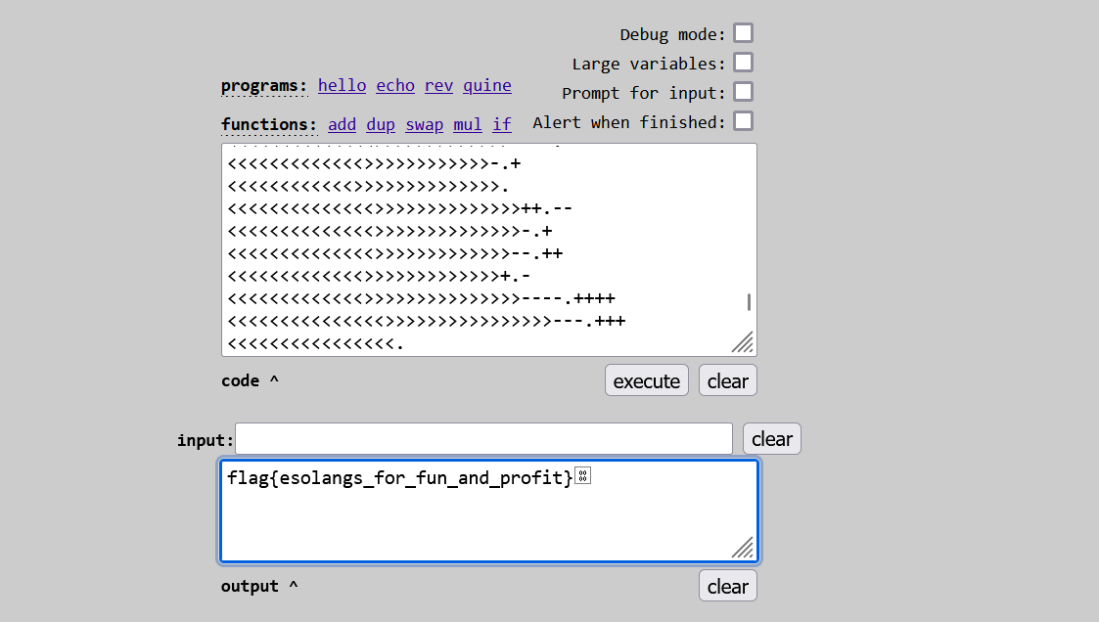Clear the code editor contents
This screenshot has width=1099, height=622.
[727, 380]
